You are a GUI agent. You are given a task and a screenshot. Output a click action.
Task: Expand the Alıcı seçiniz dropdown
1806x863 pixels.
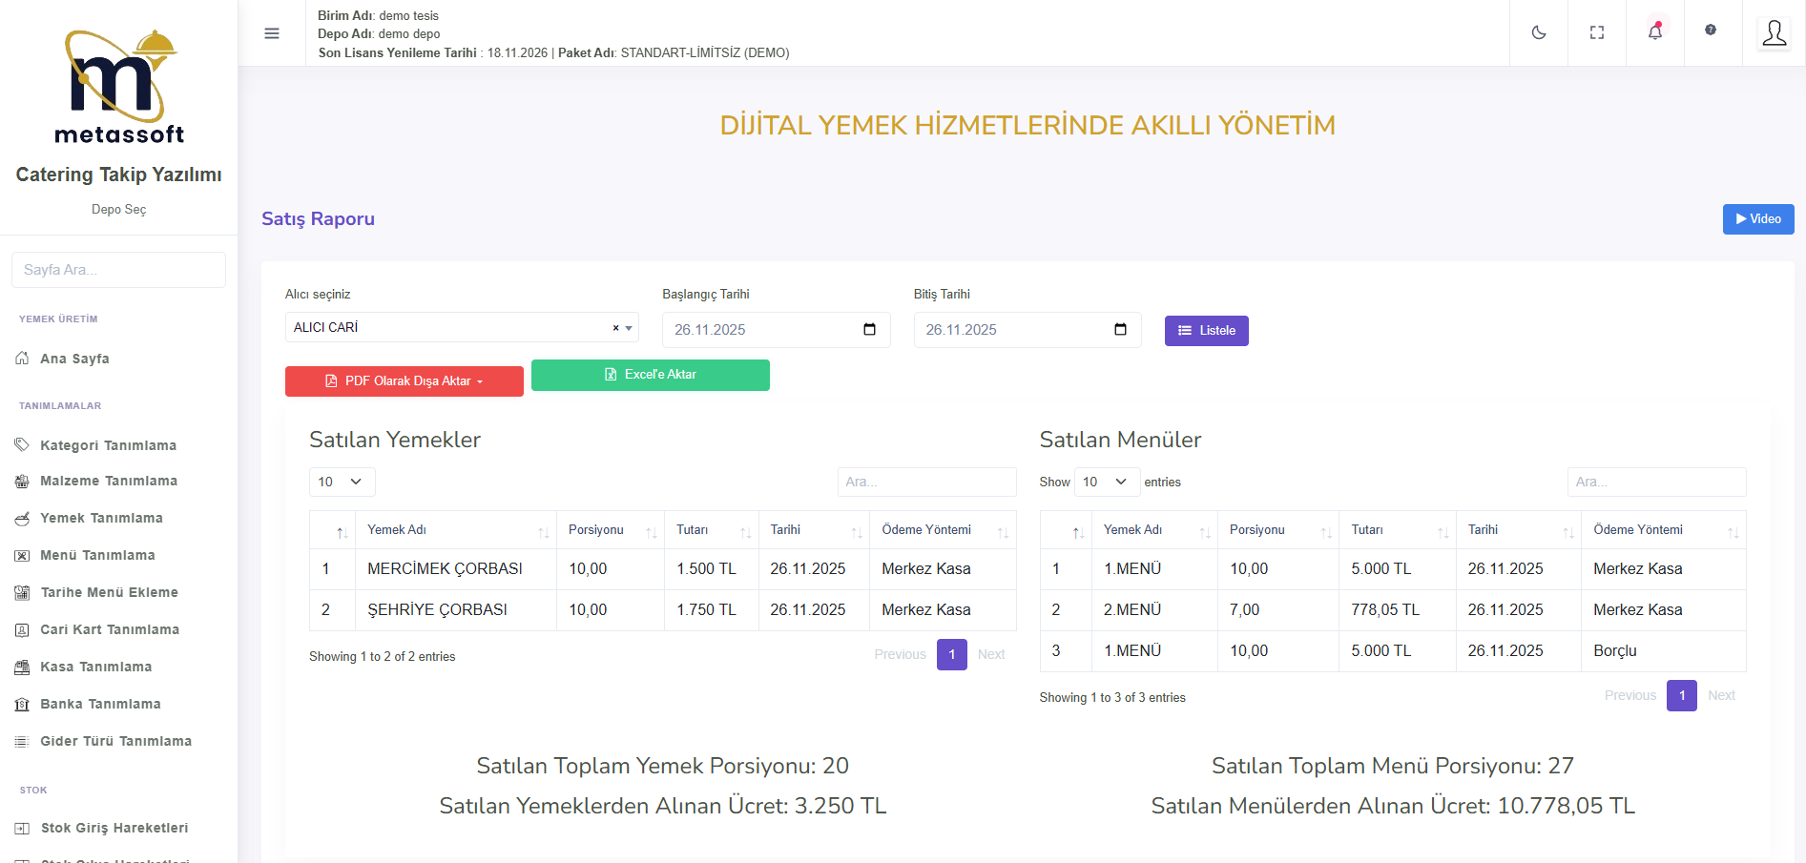(629, 328)
